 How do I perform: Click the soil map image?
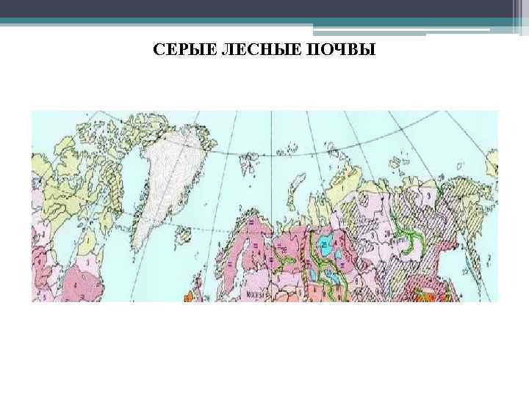[264, 206]
